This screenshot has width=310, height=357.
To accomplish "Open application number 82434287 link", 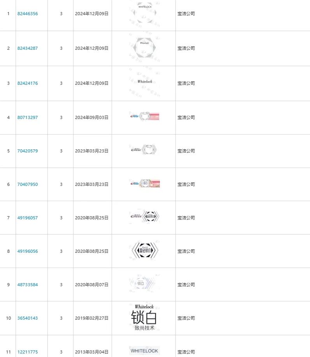I will point(28,48).
